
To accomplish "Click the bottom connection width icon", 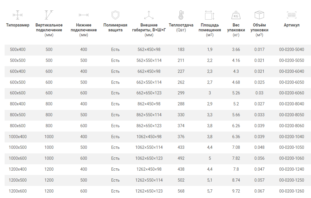I will pyautogui.click(x=84, y=15).
